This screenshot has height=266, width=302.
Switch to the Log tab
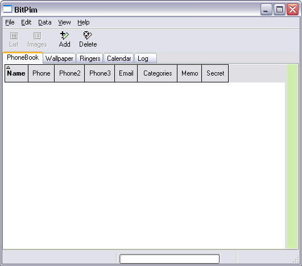pyautogui.click(x=146, y=59)
